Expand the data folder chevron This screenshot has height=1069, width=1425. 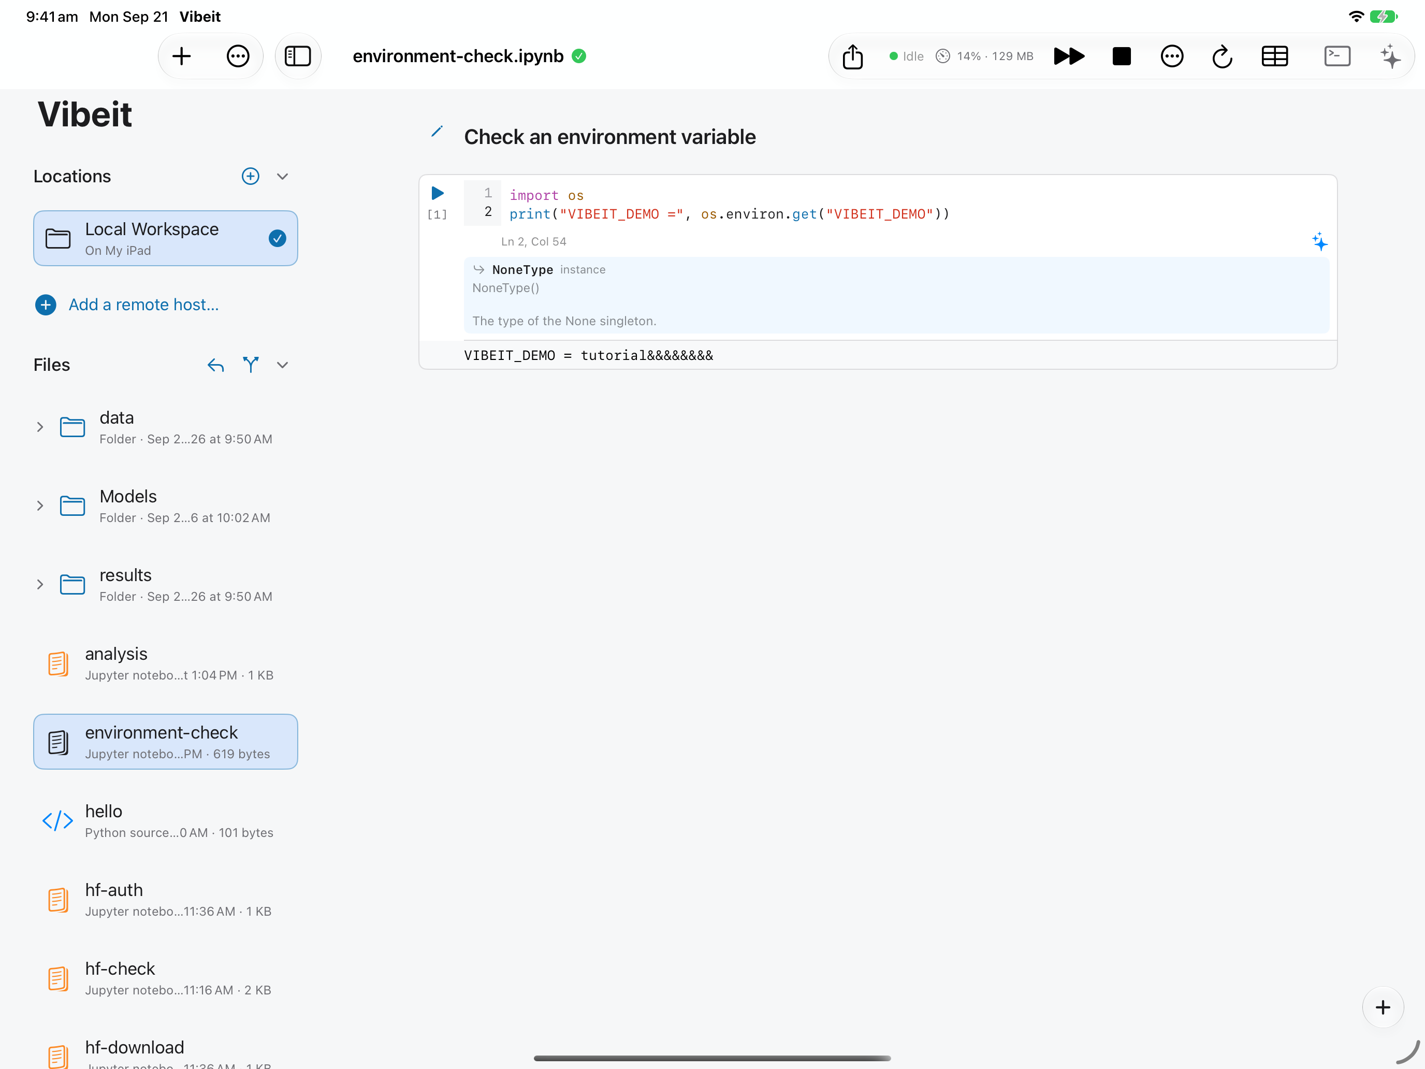tap(40, 427)
